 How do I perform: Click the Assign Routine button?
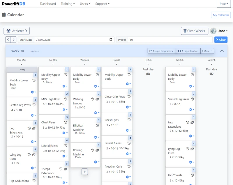[188, 51]
